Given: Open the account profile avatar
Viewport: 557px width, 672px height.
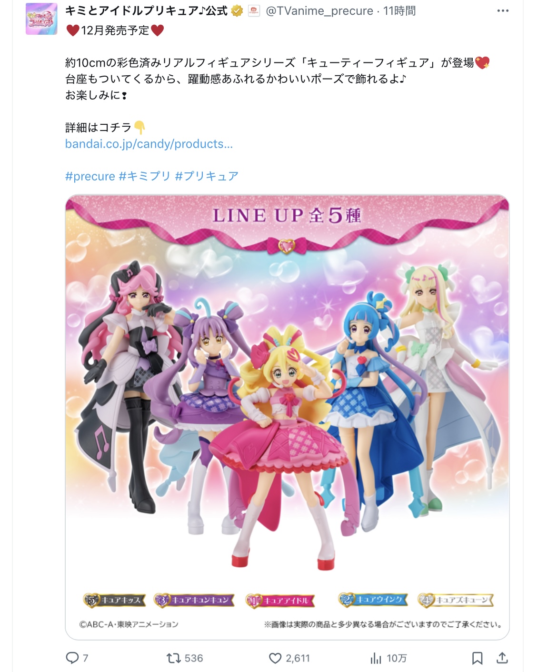Looking at the screenshot, I should [x=41, y=19].
